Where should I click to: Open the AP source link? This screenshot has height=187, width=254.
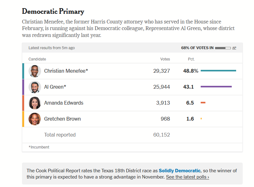[x=234, y=48]
